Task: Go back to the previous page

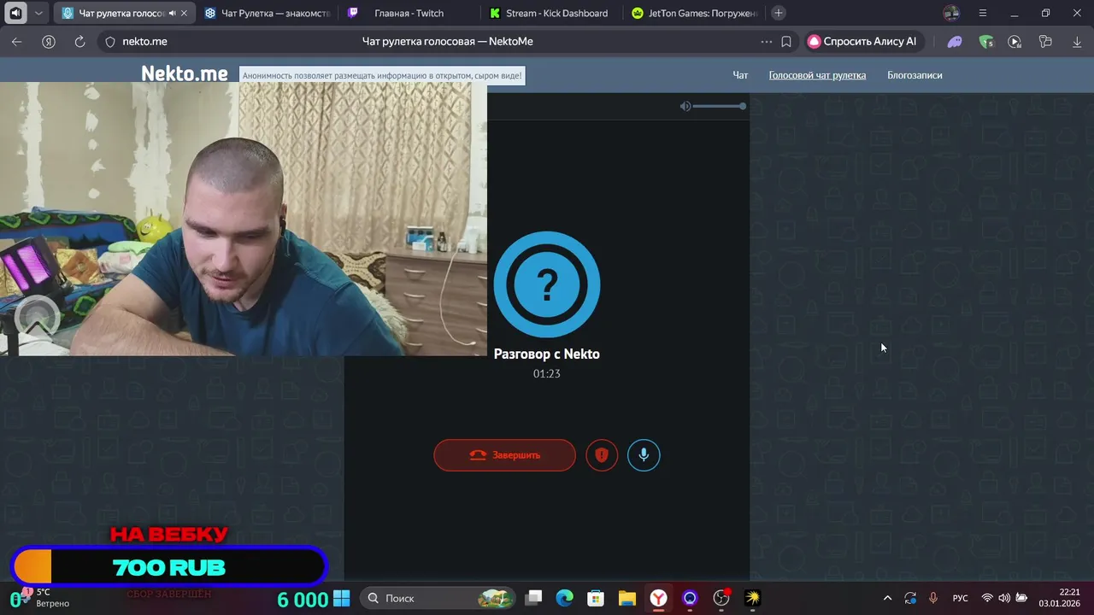Action: click(x=17, y=41)
